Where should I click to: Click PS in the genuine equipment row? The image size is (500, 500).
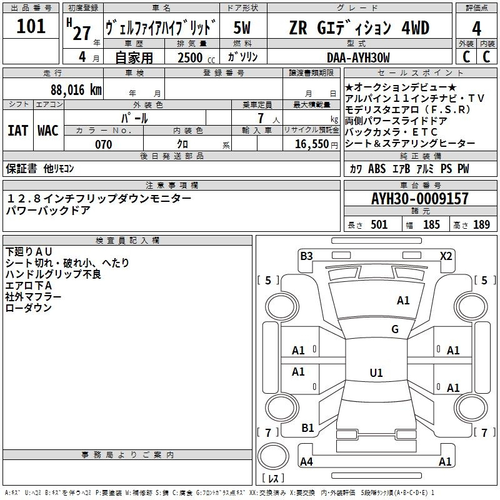pos(446,169)
